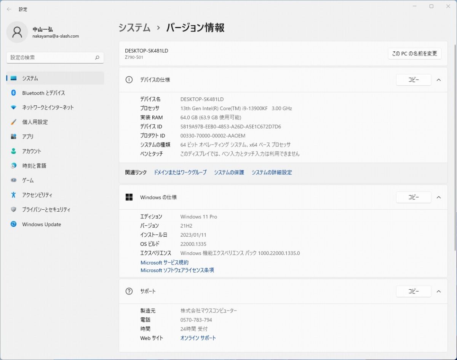Click the インストール日 value 2023/01/11
The width and height of the screenshot is (457, 360).
(193, 235)
